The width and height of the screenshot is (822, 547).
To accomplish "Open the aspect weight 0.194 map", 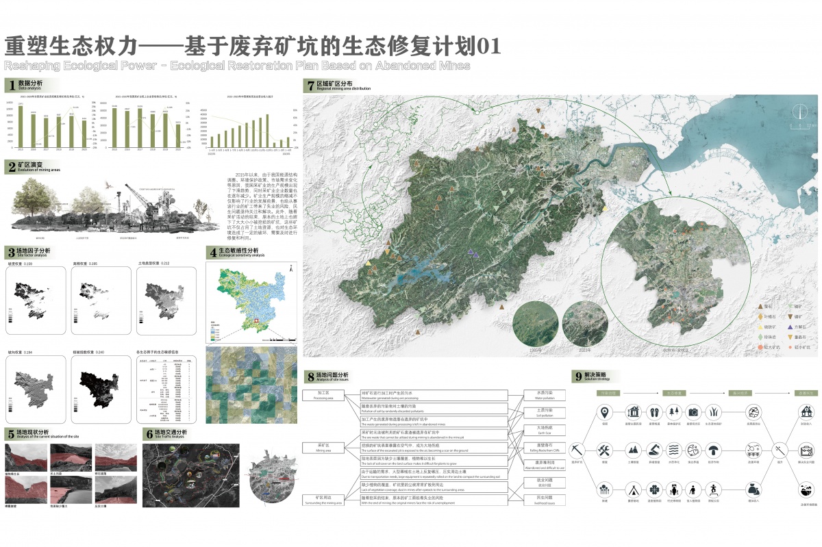I will coord(35,390).
